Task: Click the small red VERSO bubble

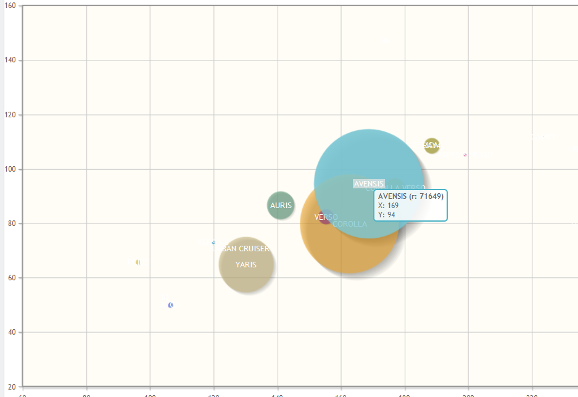Action: pyautogui.click(x=325, y=217)
